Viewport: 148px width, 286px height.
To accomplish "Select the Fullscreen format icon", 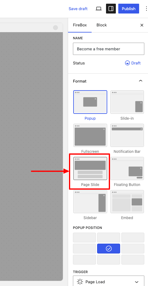I will 90,135.
